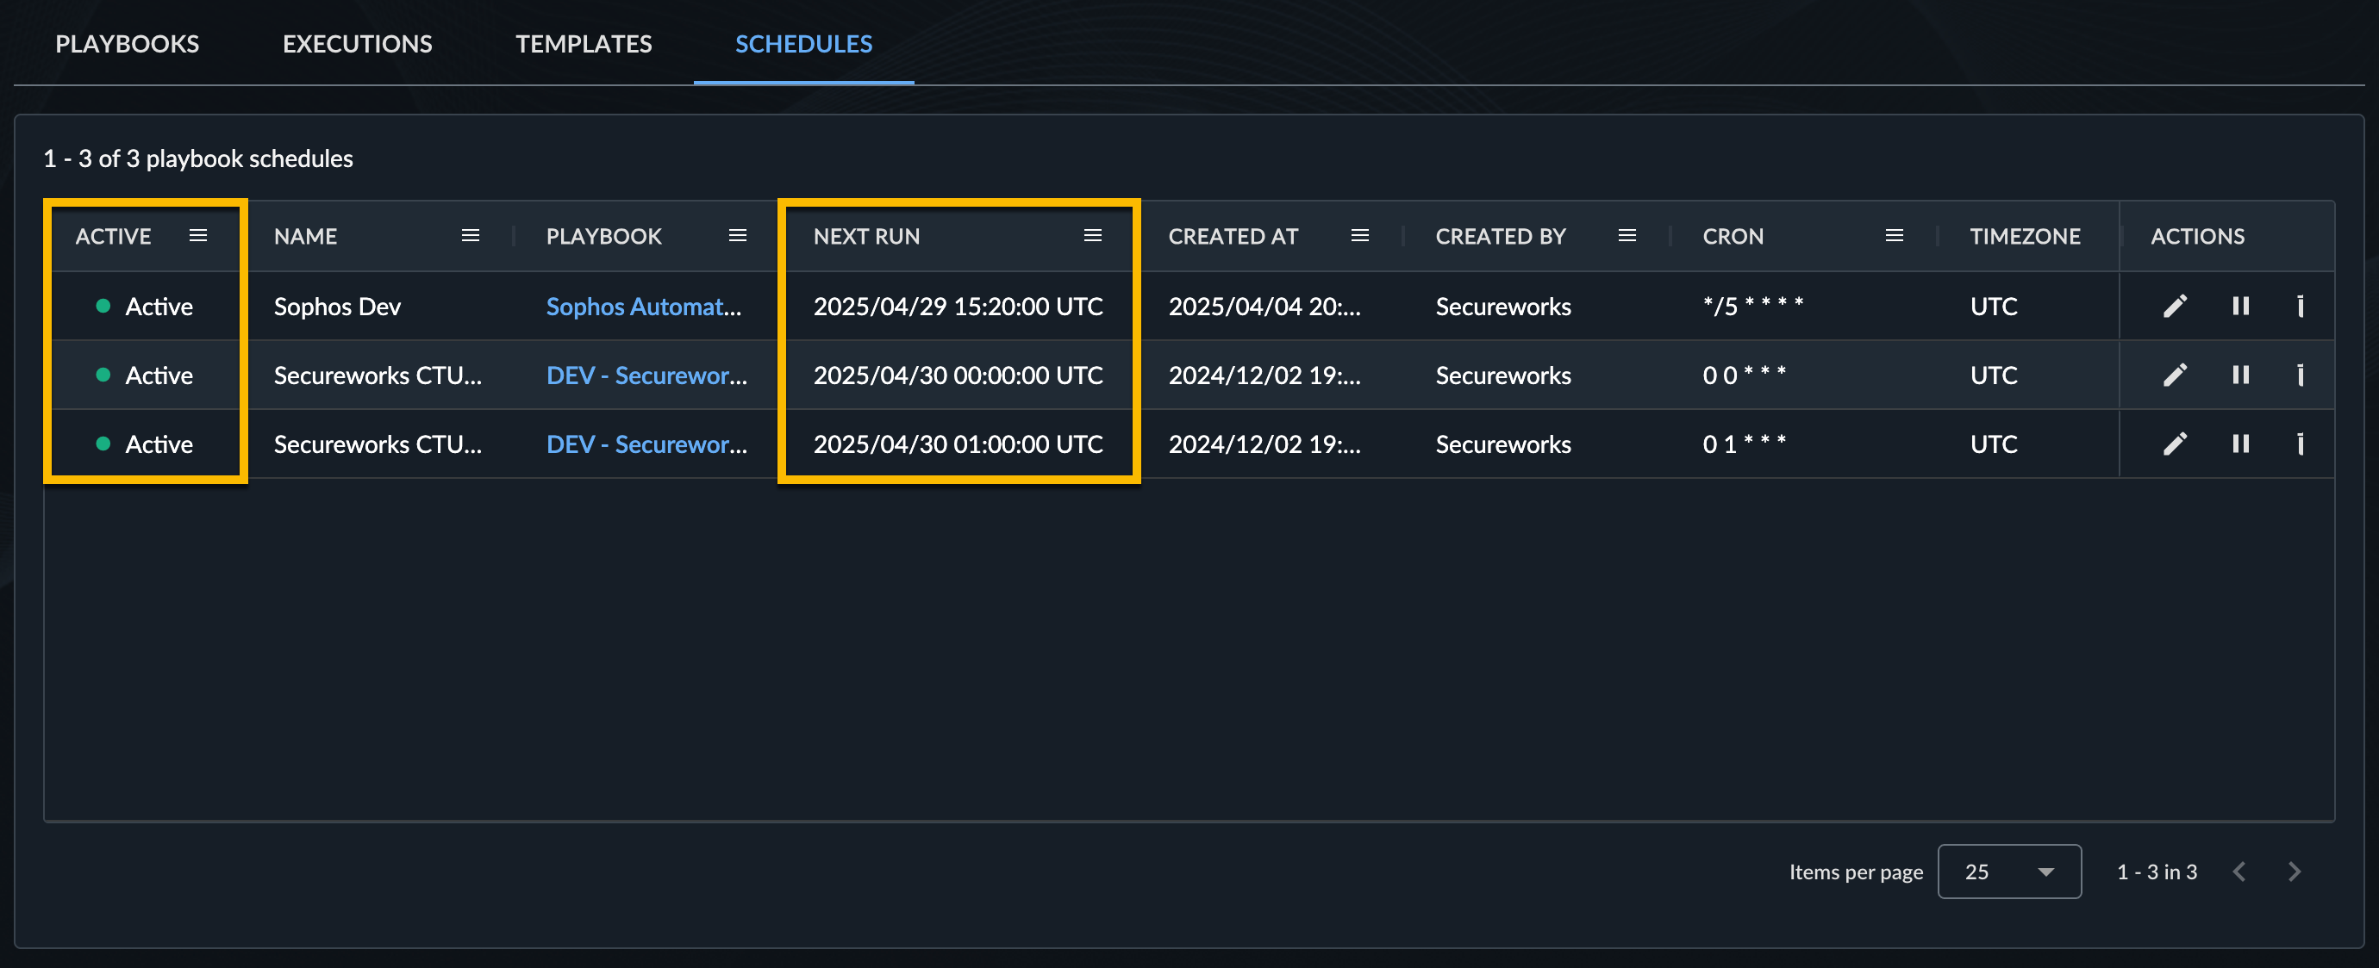Open the PLAYBOOK column menu icon
The width and height of the screenshot is (2379, 968).
tap(737, 235)
